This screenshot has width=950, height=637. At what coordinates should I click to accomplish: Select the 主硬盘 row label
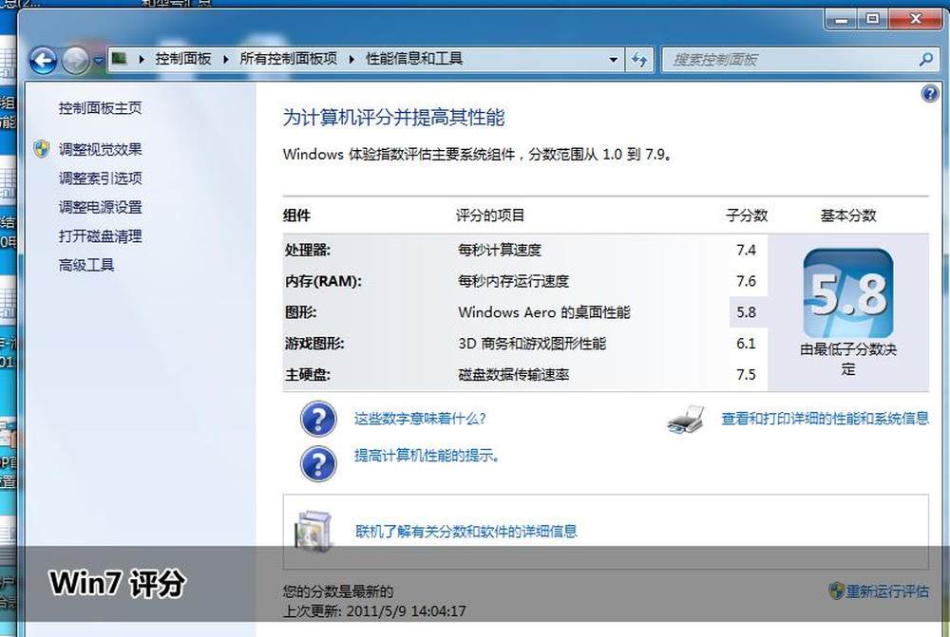(308, 375)
